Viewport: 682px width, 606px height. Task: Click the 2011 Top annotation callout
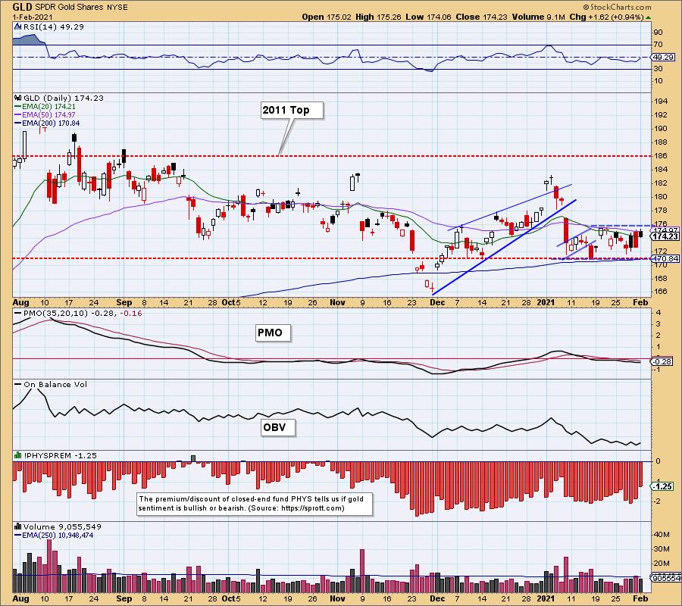click(x=292, y=110)
